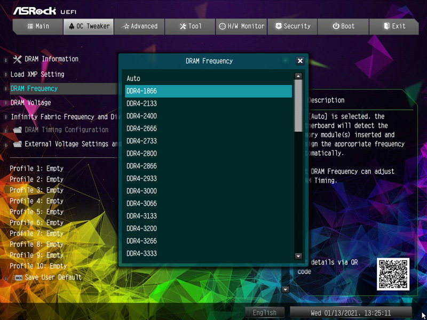This screenshot has height=320, width=427.
Task: Click the External Voltage Settings folder icon
Action: tap(17, 144)
